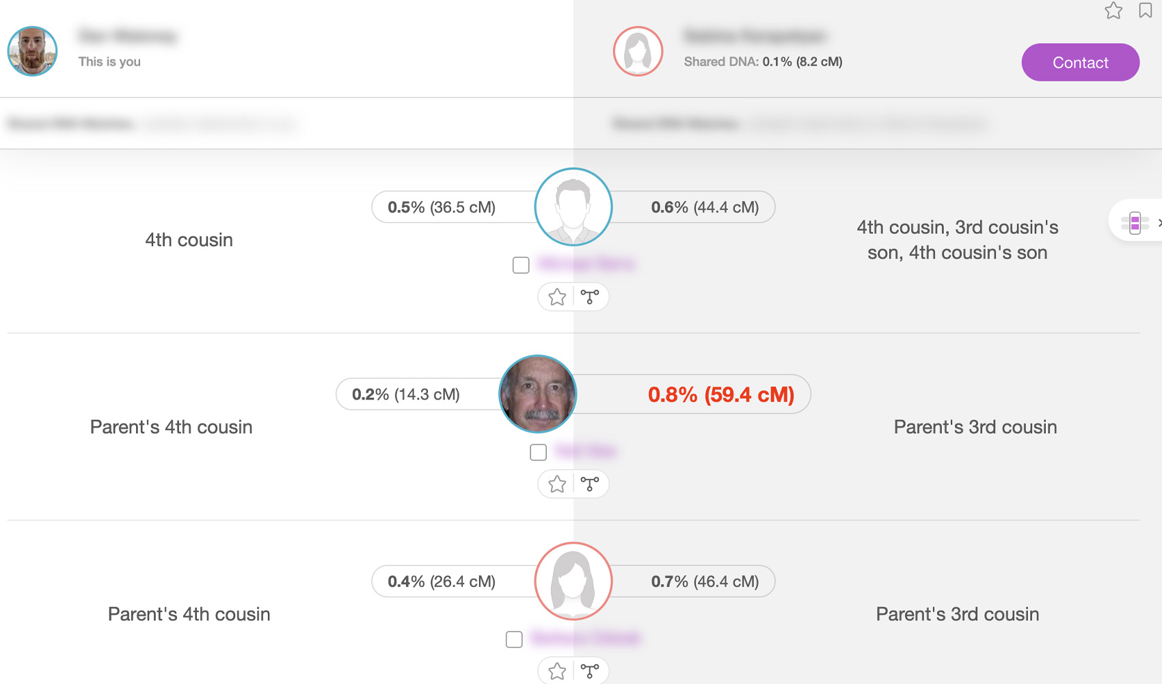Click the star icon at top right
Screen dimensions: 1162x684
tap(1113, 10)
